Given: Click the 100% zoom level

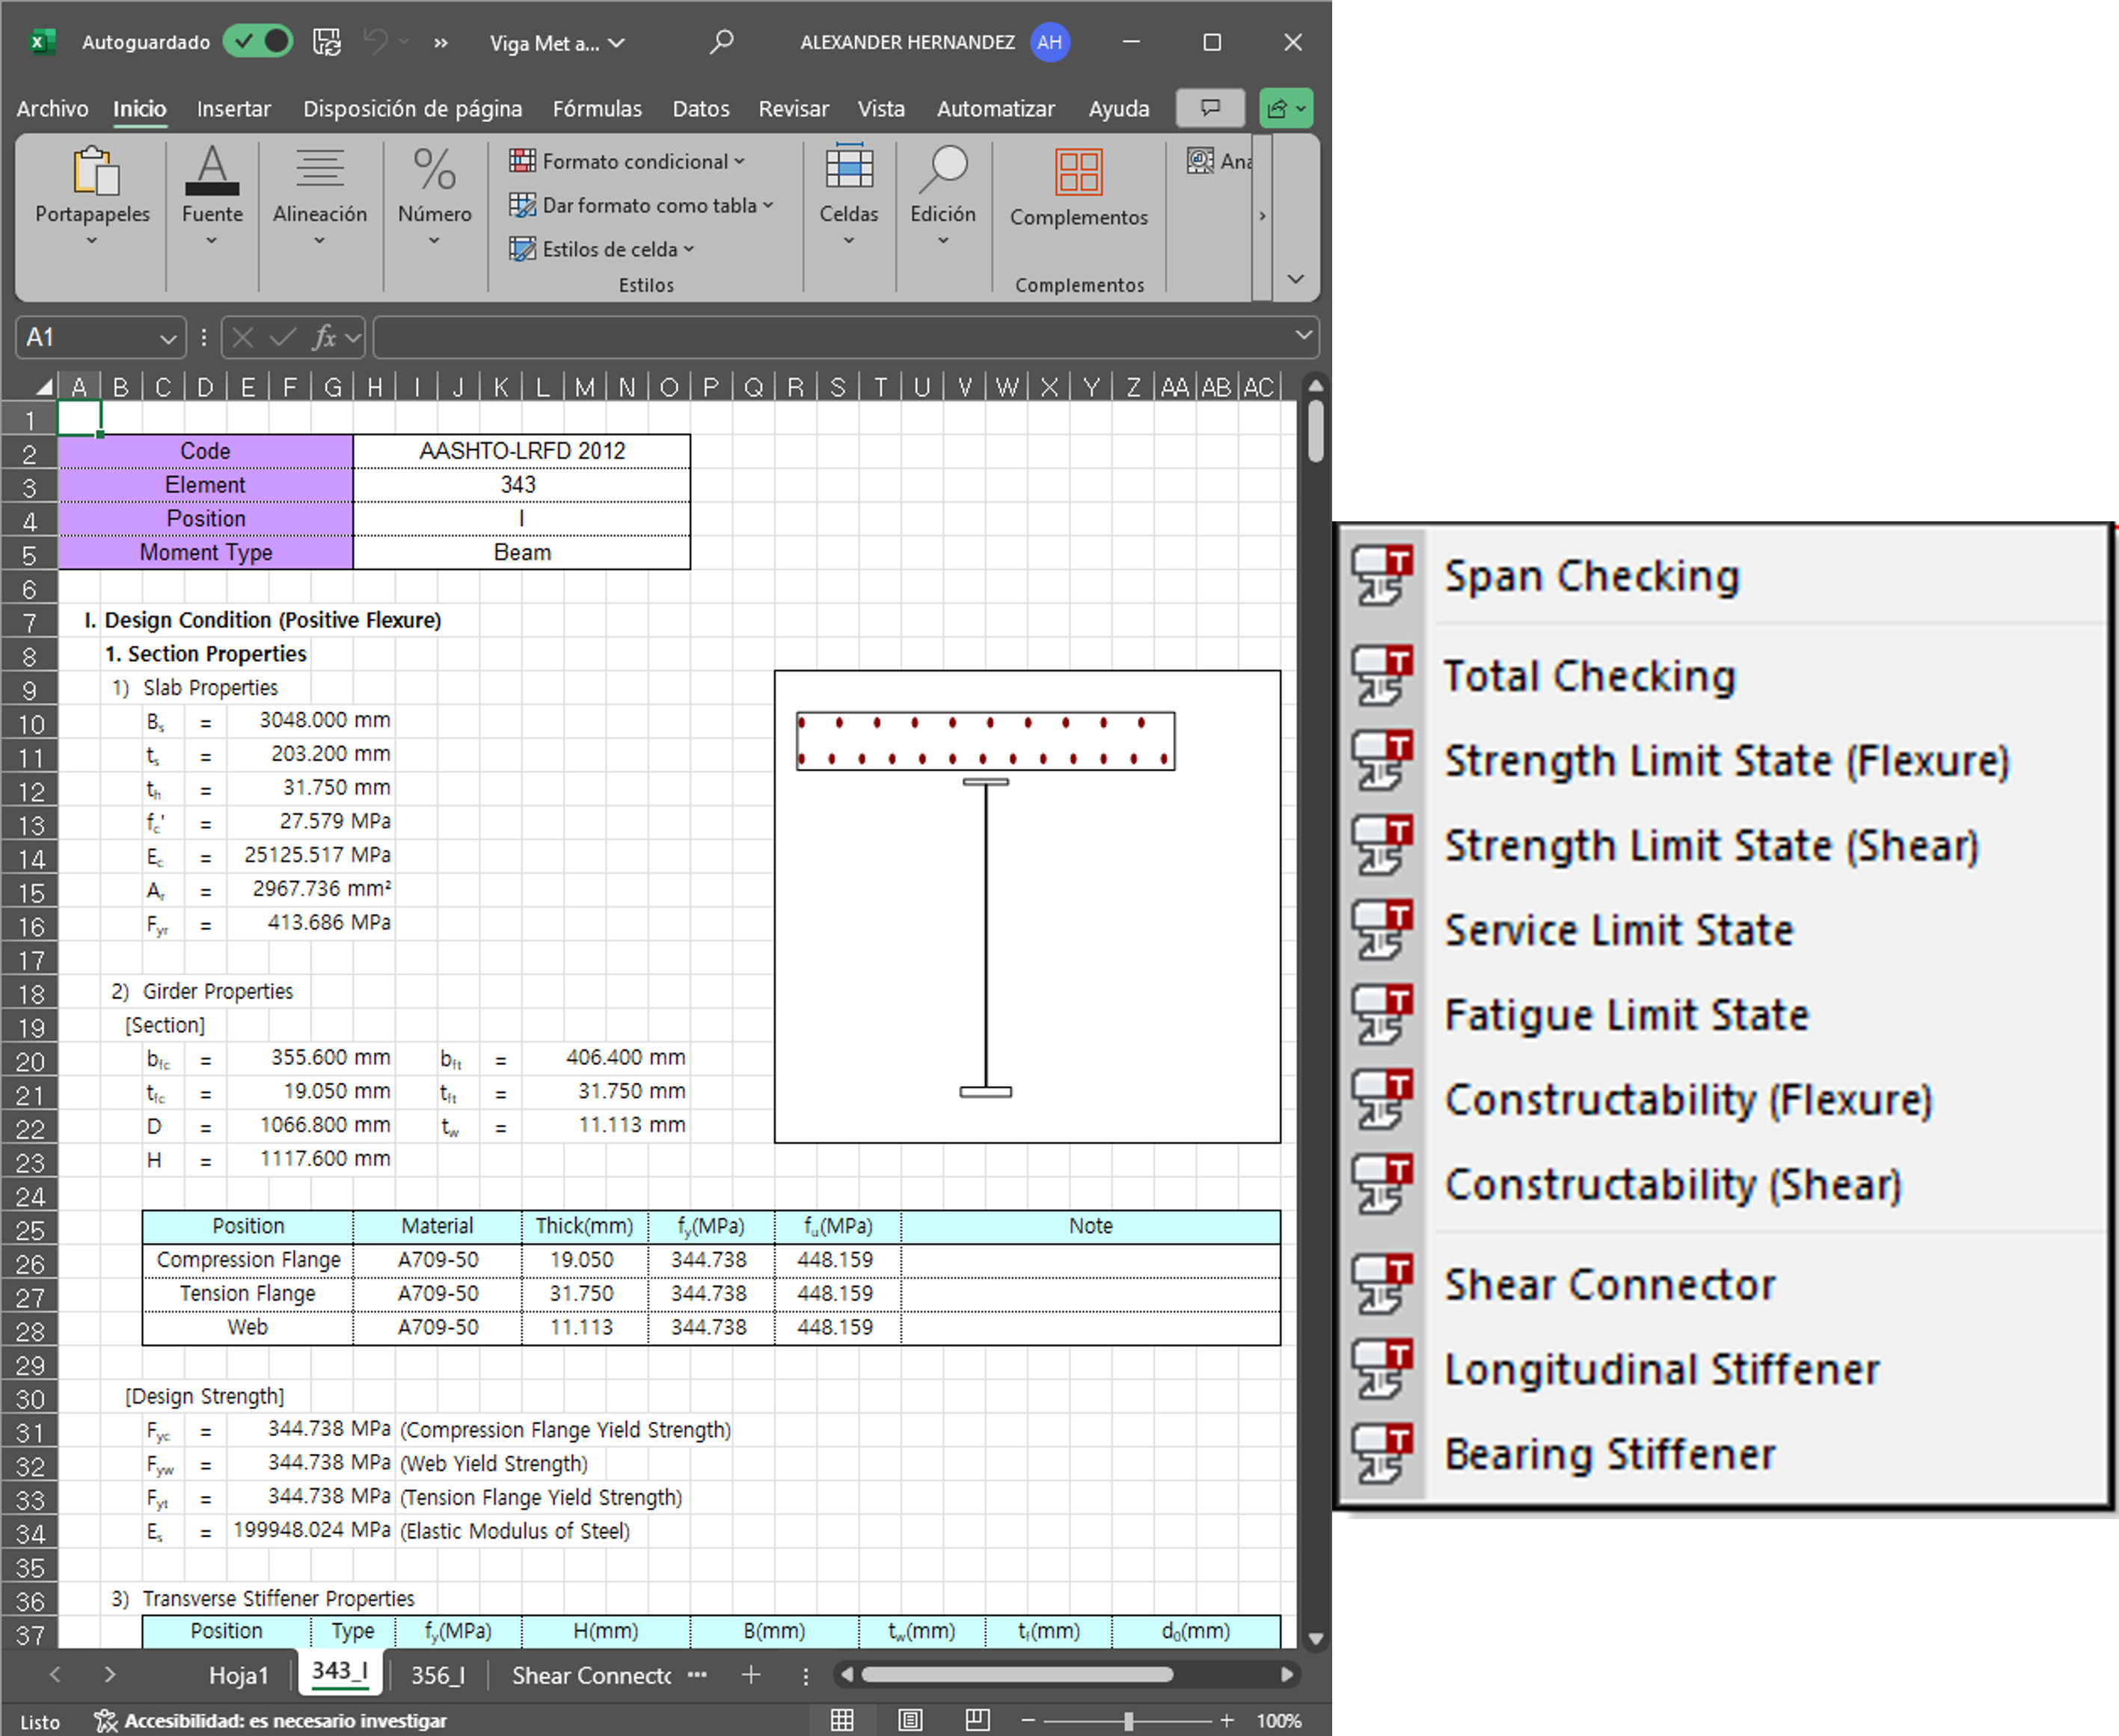Looking at the screenshot, I should [x=1279, y=1720].
